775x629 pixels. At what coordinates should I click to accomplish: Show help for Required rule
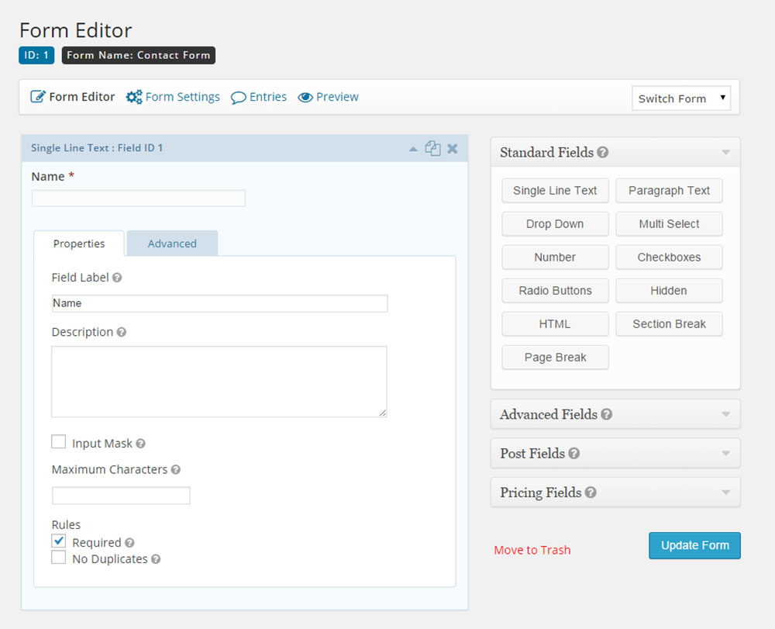click(129, 543)
